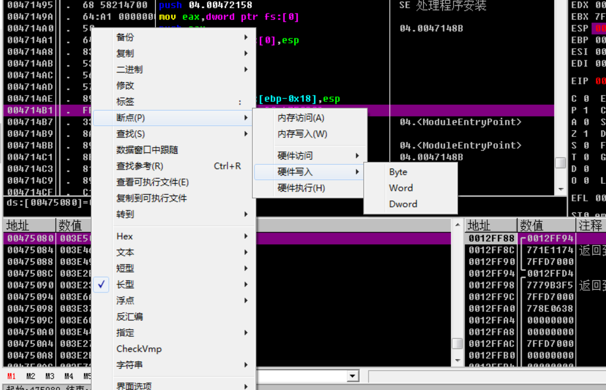
Task: Choose 数据窗口中跟随
Action: (174, 150)
